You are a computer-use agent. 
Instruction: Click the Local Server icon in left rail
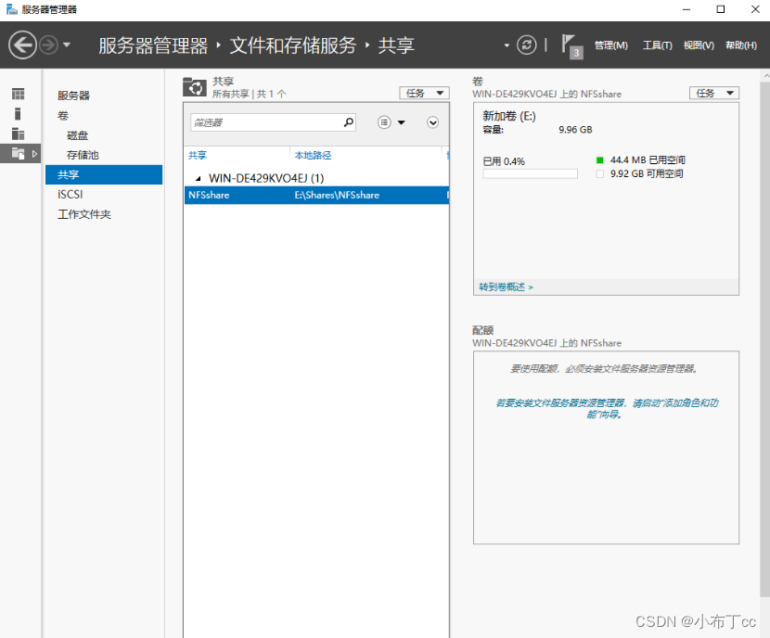pyautogui.click(x=18, y=114)
